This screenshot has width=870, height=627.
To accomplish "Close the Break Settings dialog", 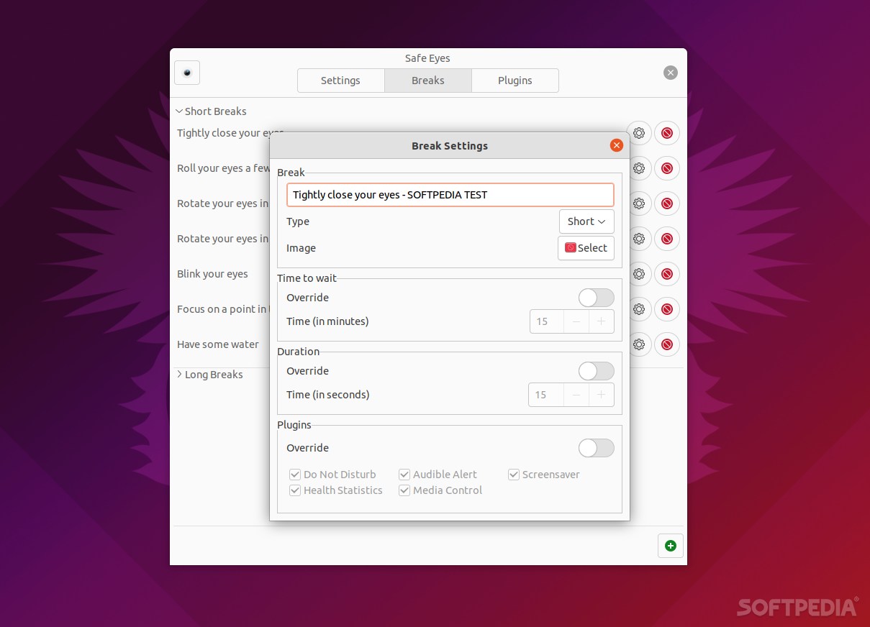I will point(616,145).
